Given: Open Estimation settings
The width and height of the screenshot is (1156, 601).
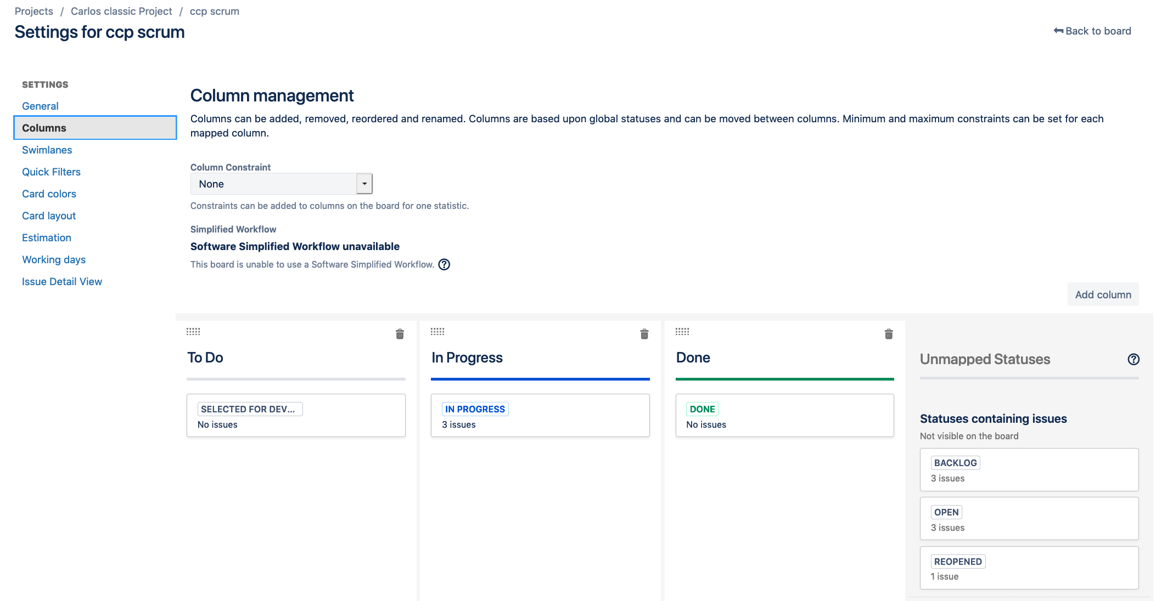Looking at the screenshot, I should click(x=47, y=237).
